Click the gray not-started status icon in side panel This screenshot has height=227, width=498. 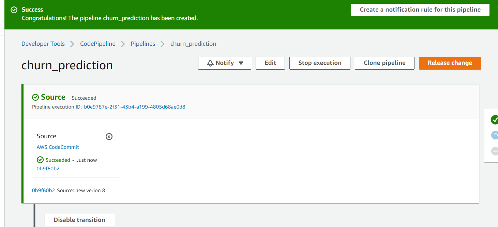(x=494, y=151)
